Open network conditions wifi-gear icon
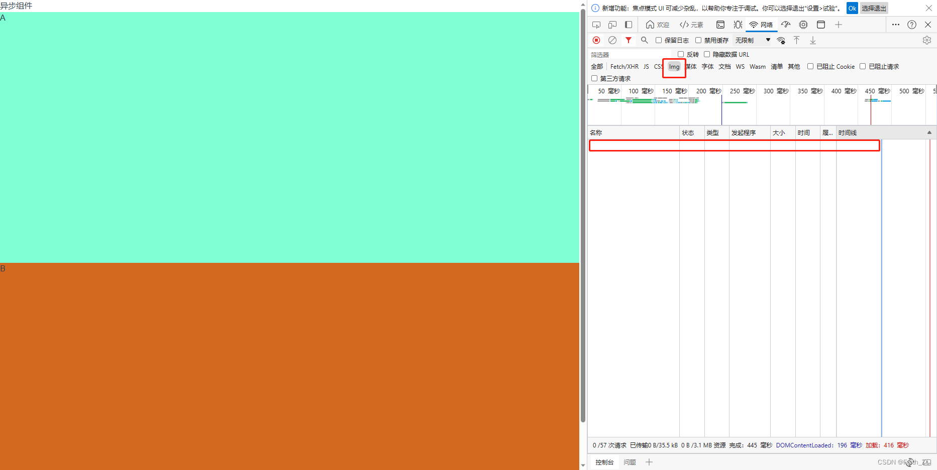The image size is (937, 470). pos(781,40)
